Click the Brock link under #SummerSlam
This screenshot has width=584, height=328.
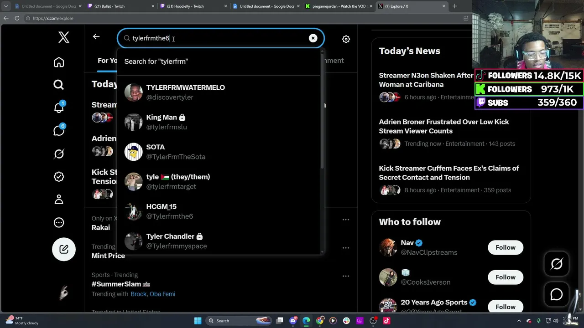click(x=138, y=294)
